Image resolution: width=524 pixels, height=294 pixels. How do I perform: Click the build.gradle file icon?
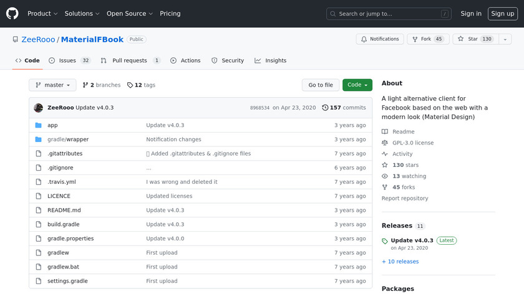click(39, 224)
